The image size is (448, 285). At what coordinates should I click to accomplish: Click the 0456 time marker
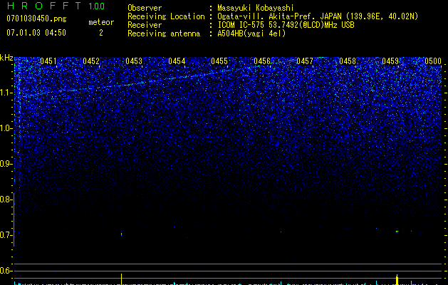coord(262,61)
